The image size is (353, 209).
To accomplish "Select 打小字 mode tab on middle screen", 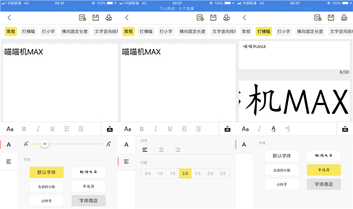I will (x=166, y=31).
